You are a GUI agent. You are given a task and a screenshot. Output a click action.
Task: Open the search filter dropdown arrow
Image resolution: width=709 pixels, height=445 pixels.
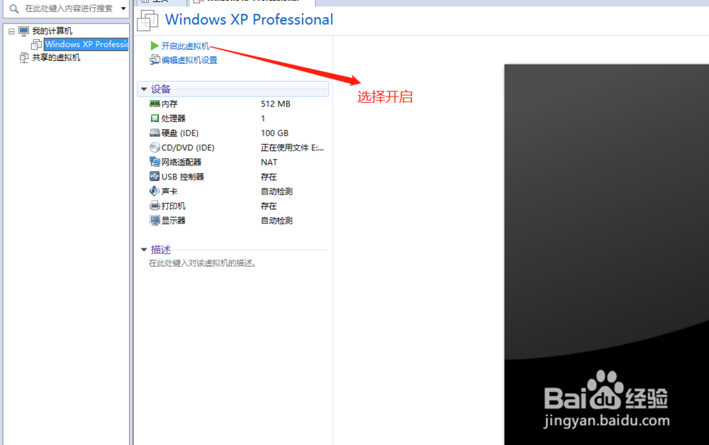coord(123,9)
